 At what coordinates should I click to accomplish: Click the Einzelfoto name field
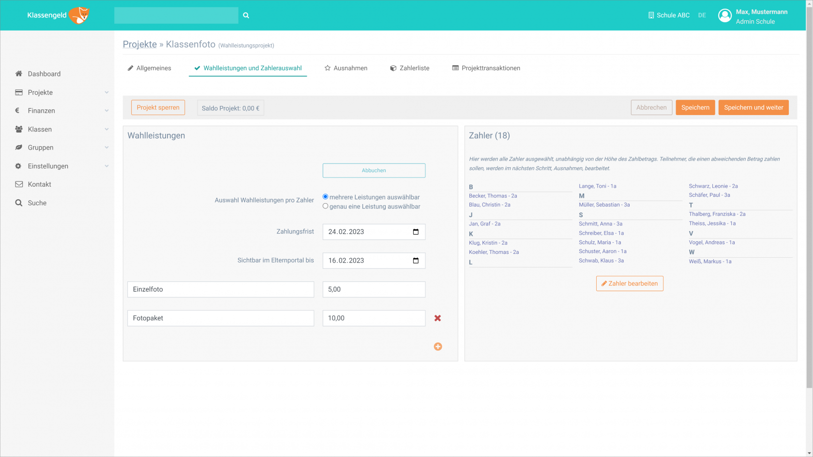pyautogui.click(x=221, y=289)
